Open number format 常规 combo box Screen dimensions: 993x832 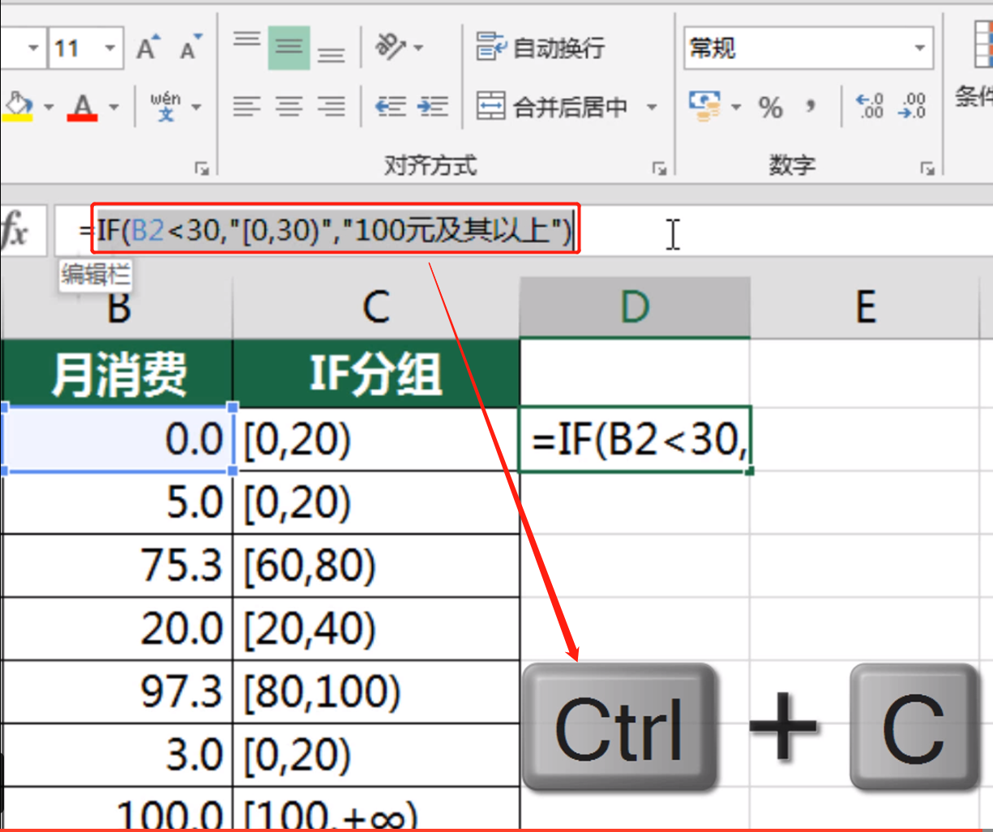click(x=808, y=48)
